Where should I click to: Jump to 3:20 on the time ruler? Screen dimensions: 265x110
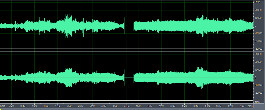[x=115, y=106]
